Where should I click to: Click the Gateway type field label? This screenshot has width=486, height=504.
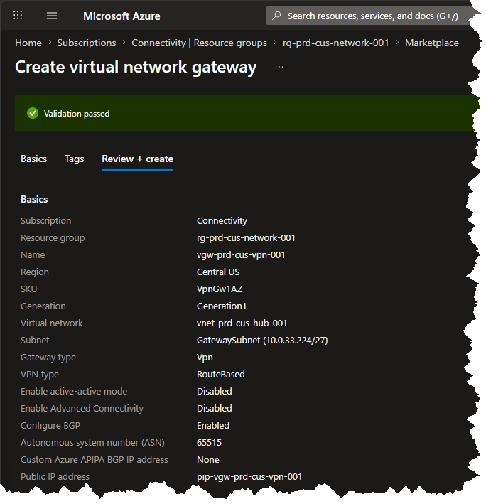coord(48,358)
